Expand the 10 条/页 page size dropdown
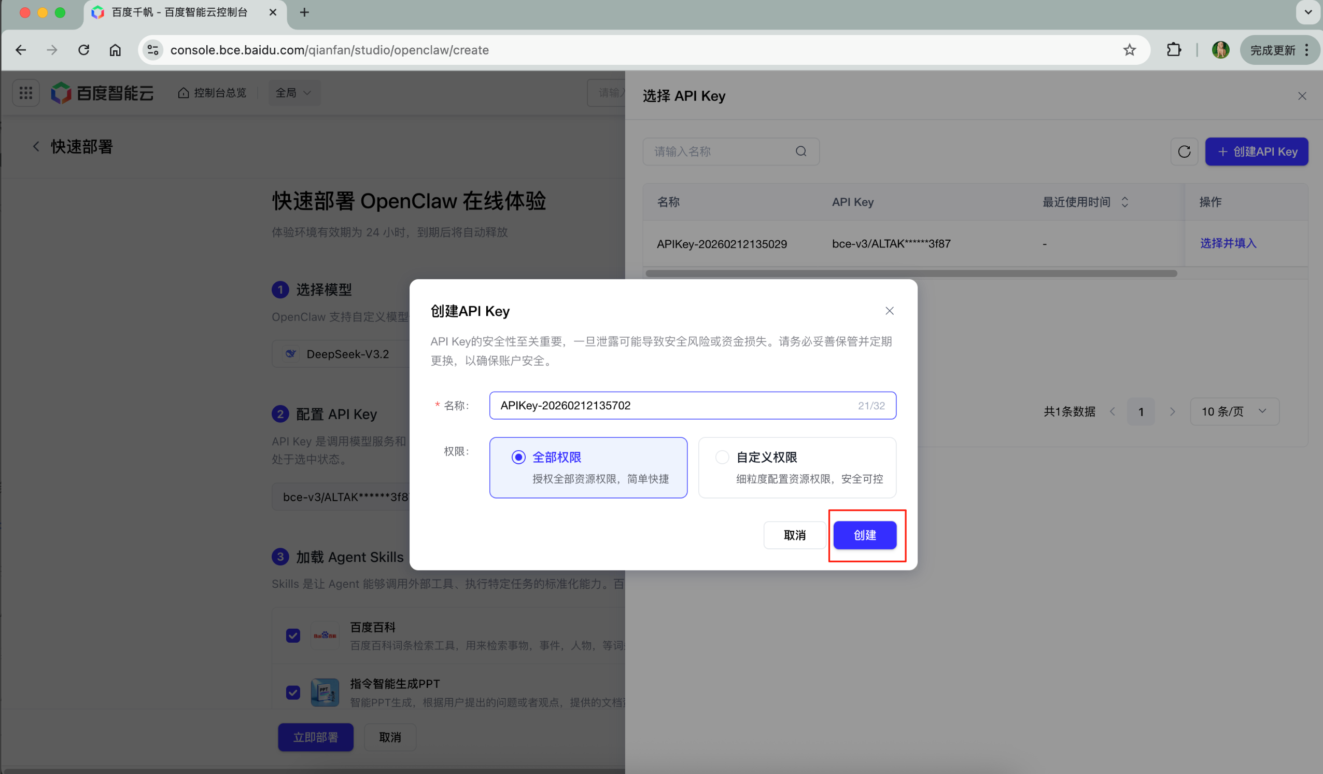 click(1234, 411)
